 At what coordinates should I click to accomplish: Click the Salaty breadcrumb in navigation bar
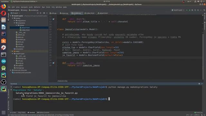pos(24,10)
